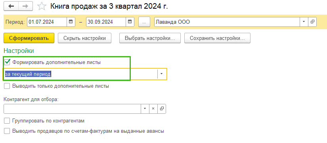Click the Период label
The image size is (327, 143).
click(x=15, y=22)
